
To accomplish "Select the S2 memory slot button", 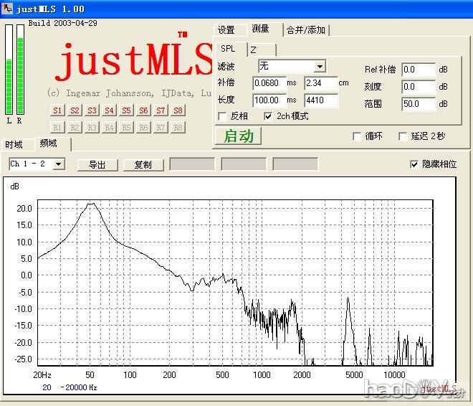I will 75,110.
